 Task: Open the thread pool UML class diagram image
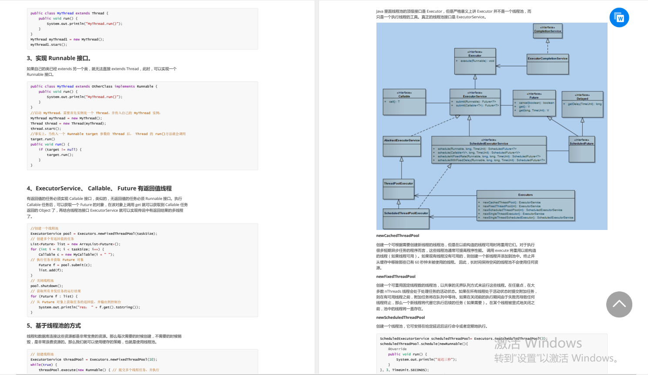pos(492,126)
